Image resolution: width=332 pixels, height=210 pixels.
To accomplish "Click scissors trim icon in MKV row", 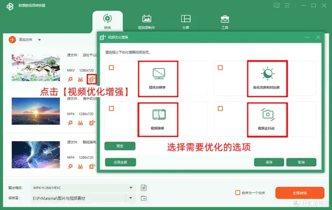I will 80,79.
